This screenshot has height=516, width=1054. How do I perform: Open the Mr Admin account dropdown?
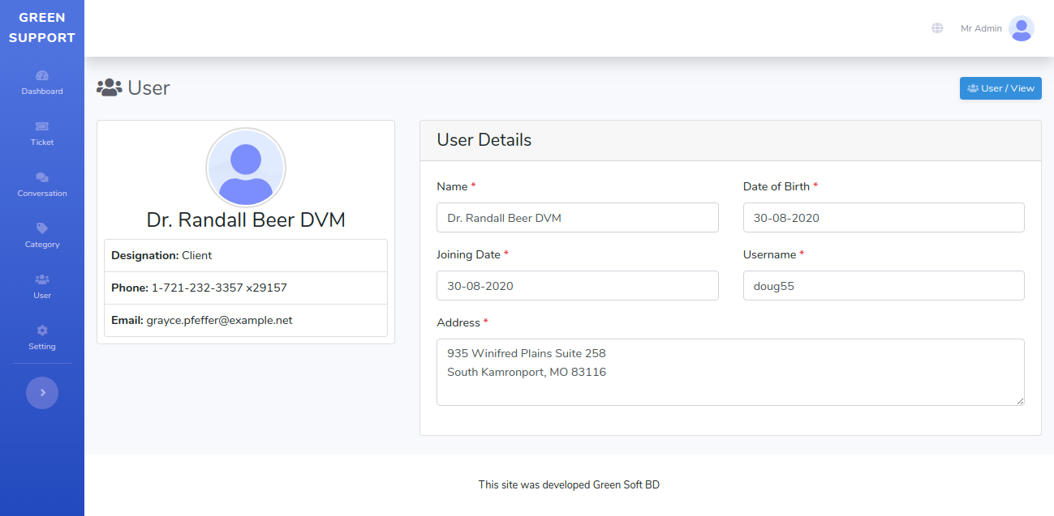[980, 28]
